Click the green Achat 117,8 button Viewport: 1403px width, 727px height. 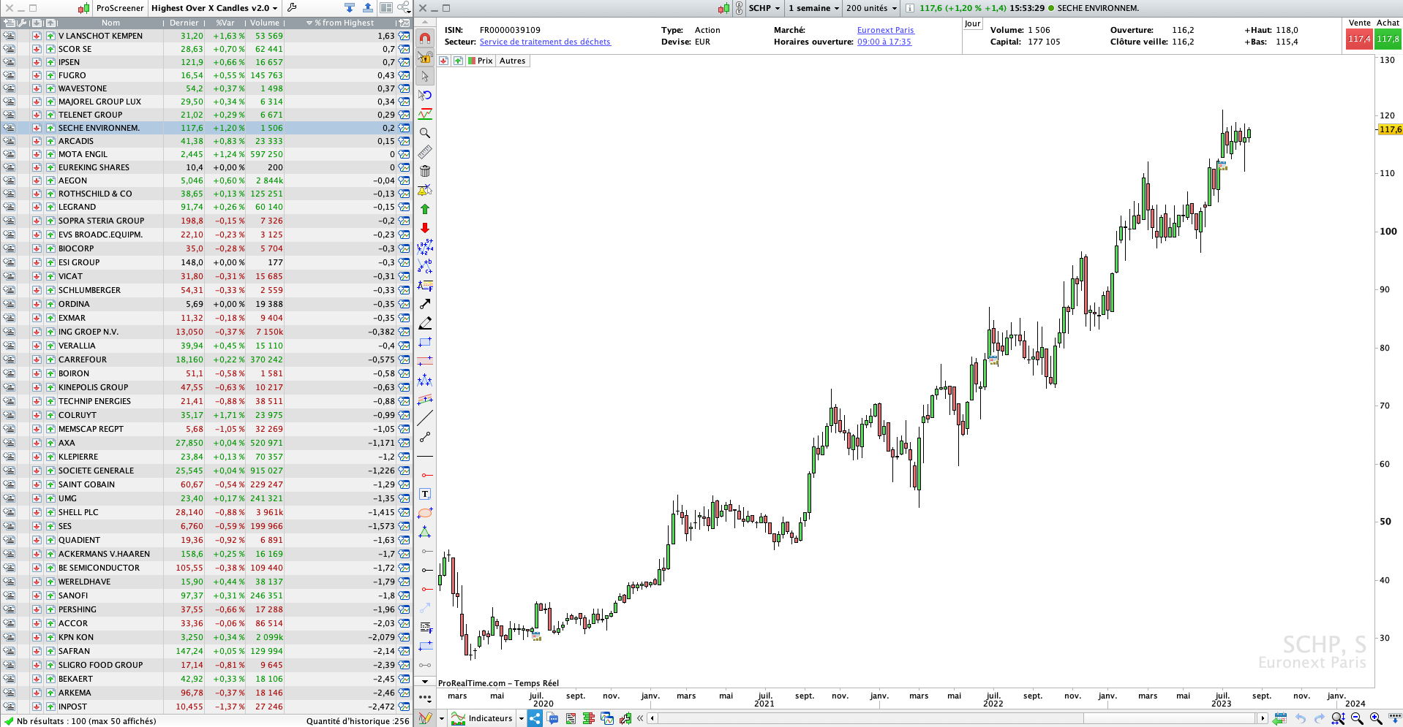[x=1388, y=39]
